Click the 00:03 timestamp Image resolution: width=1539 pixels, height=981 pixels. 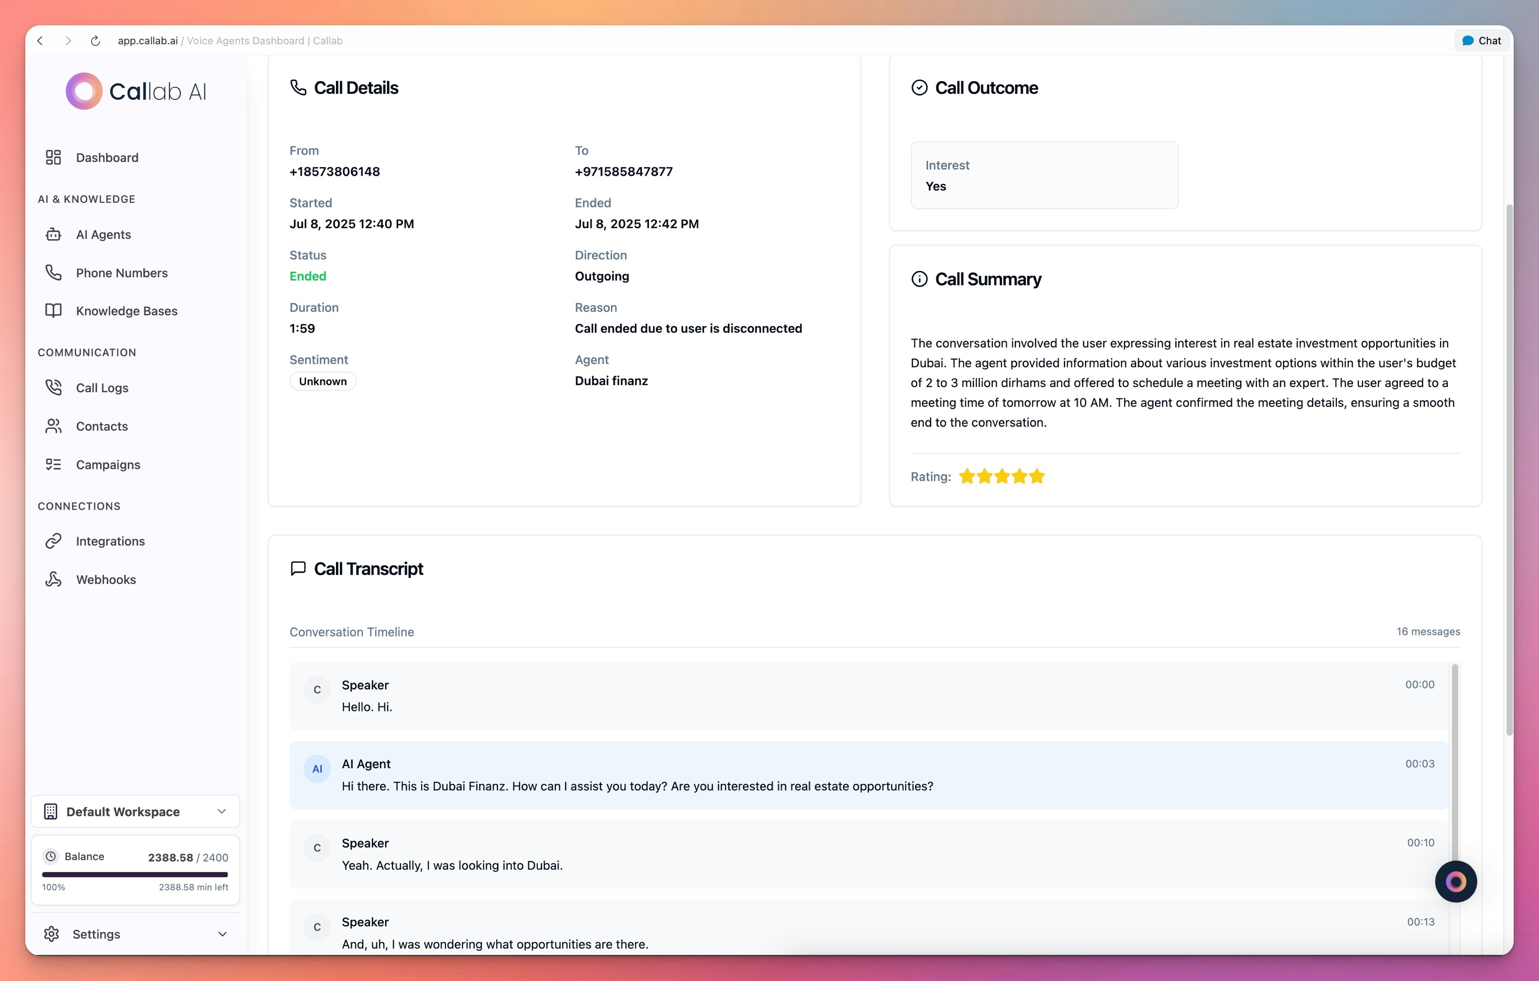[x=1420, y=764]
